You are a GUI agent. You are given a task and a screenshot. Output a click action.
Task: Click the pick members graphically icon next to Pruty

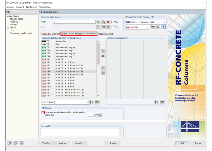98,22
